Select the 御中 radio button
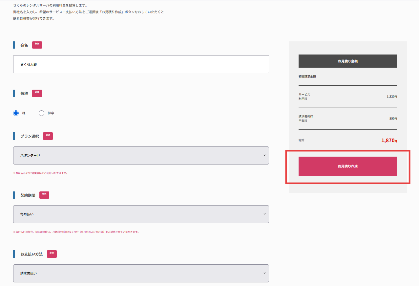 coord(41,113)
